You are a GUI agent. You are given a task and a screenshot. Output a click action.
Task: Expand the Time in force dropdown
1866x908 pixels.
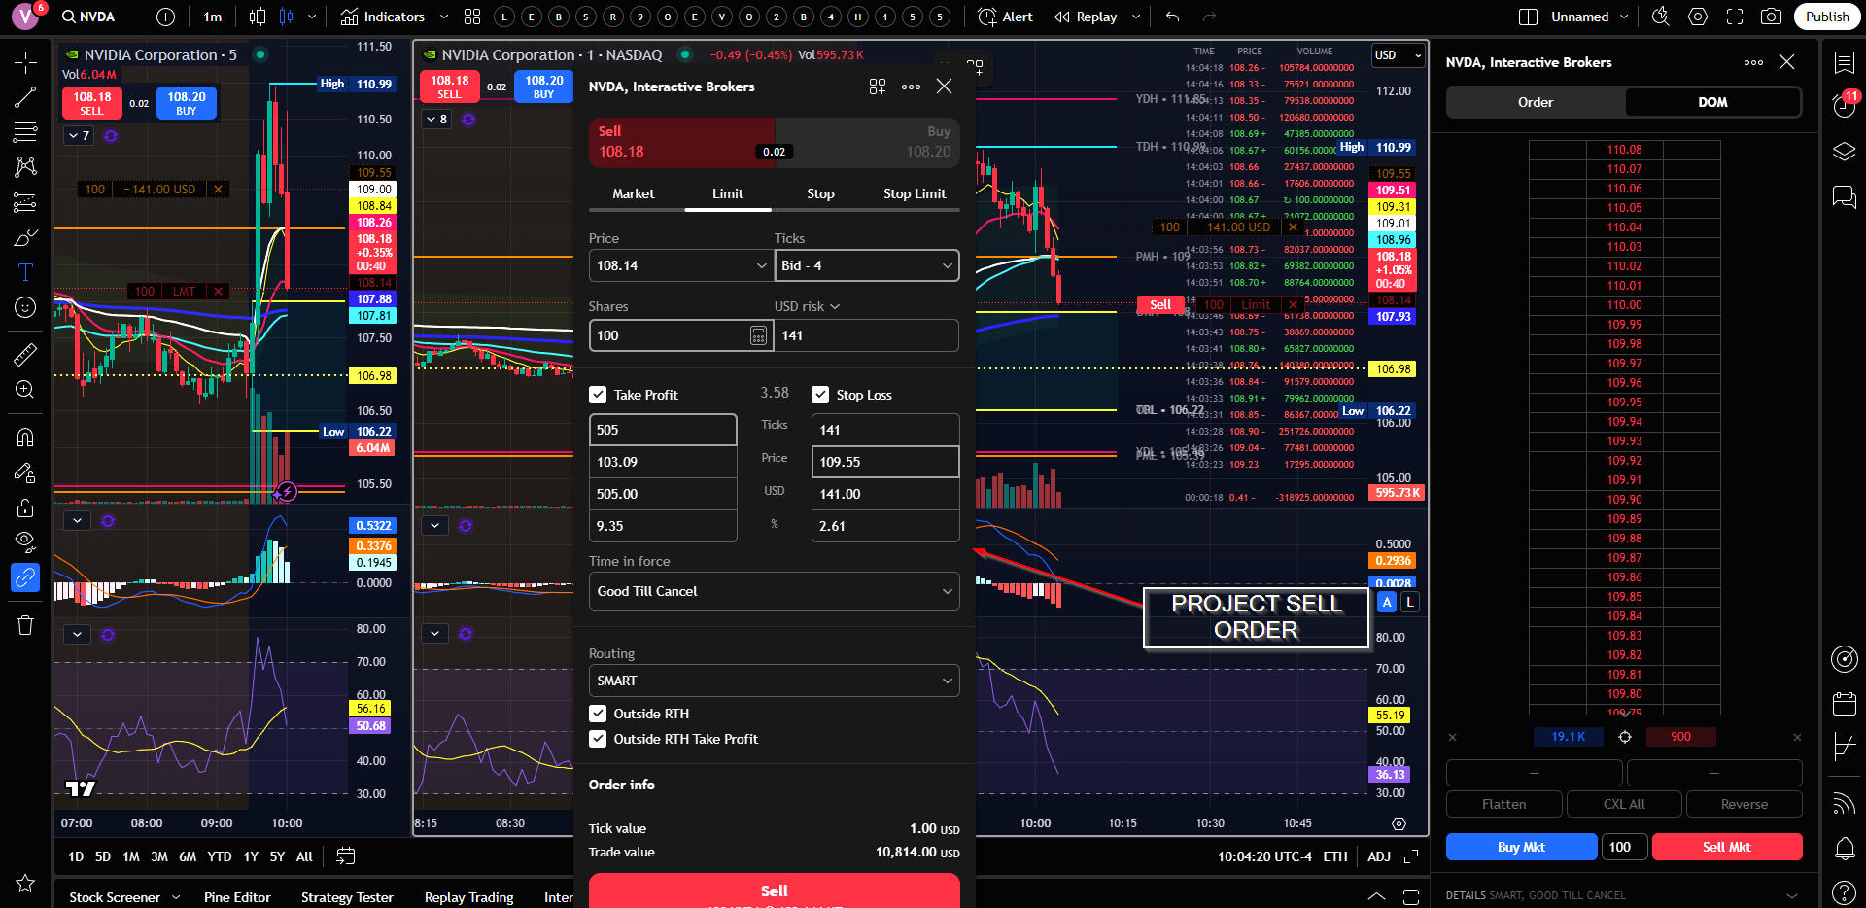[774, 591]
